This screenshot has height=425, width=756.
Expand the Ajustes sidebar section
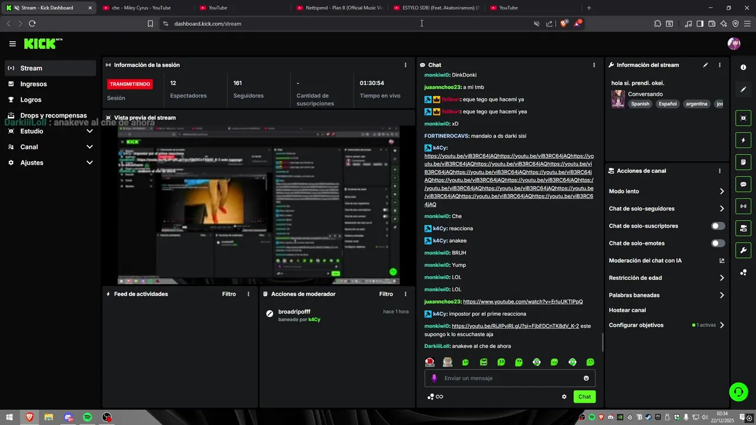(50, 162)
